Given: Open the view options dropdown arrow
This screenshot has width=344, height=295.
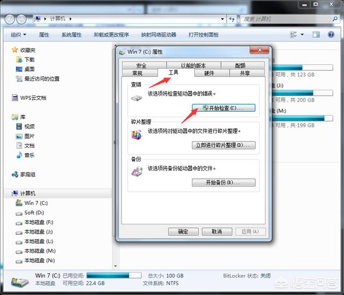Looking at the screenshot, I should pyautogui.click(x=302, y=34).
